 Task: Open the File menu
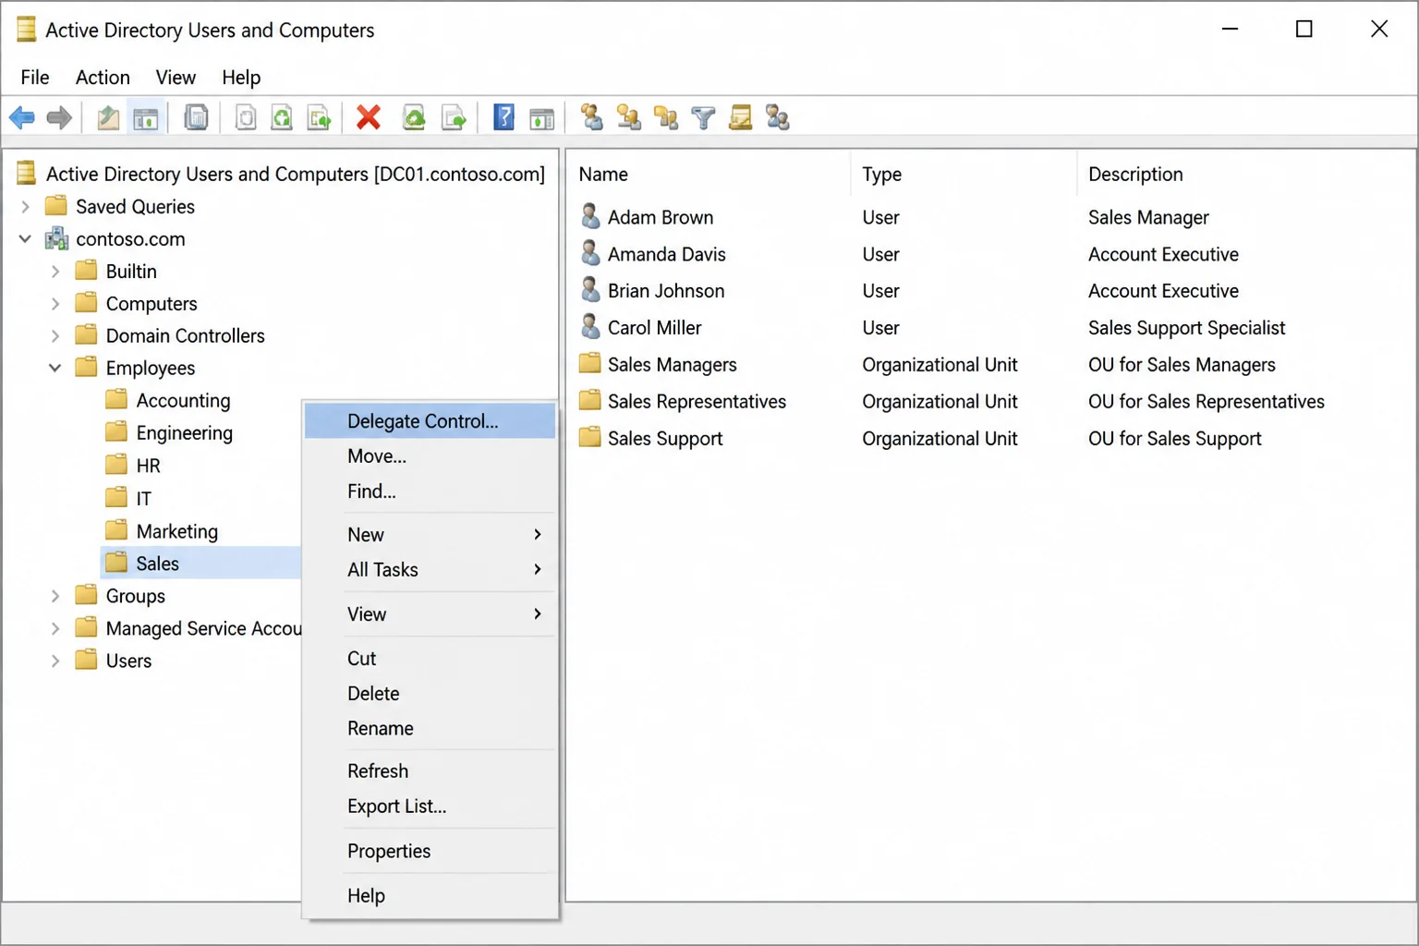[x=35, y=77]
